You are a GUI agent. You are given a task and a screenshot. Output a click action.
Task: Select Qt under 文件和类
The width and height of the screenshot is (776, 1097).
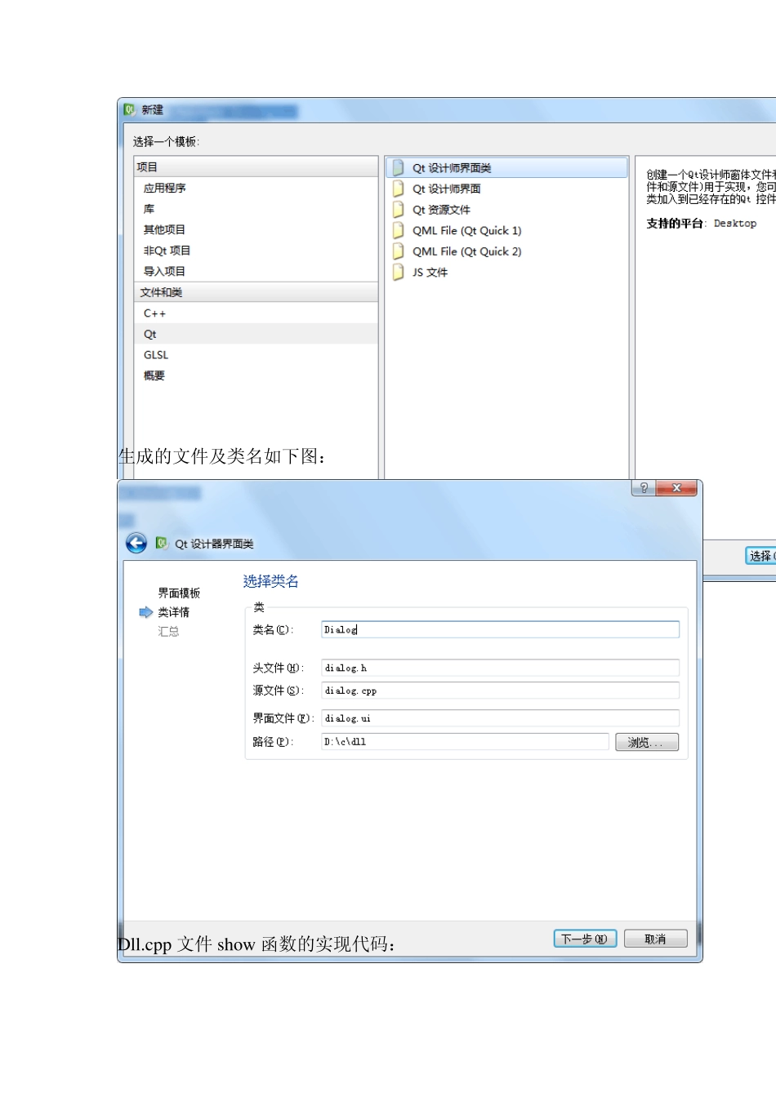[256, 334]
